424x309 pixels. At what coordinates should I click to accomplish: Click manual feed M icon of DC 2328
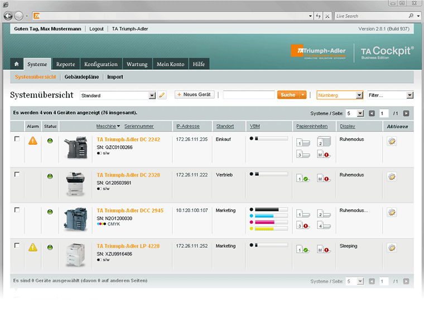point(324,178)
